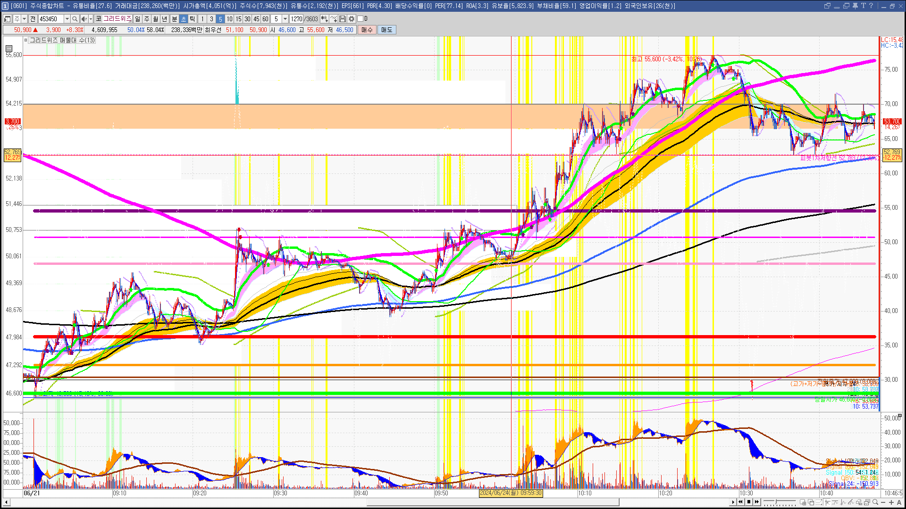Click the minus zoom-out icon at bottom
This screenshot has width=906, height=509.
[883, 502]
